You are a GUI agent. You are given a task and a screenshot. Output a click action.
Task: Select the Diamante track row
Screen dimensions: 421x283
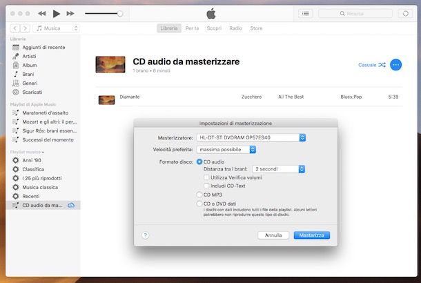pos(249,97)
